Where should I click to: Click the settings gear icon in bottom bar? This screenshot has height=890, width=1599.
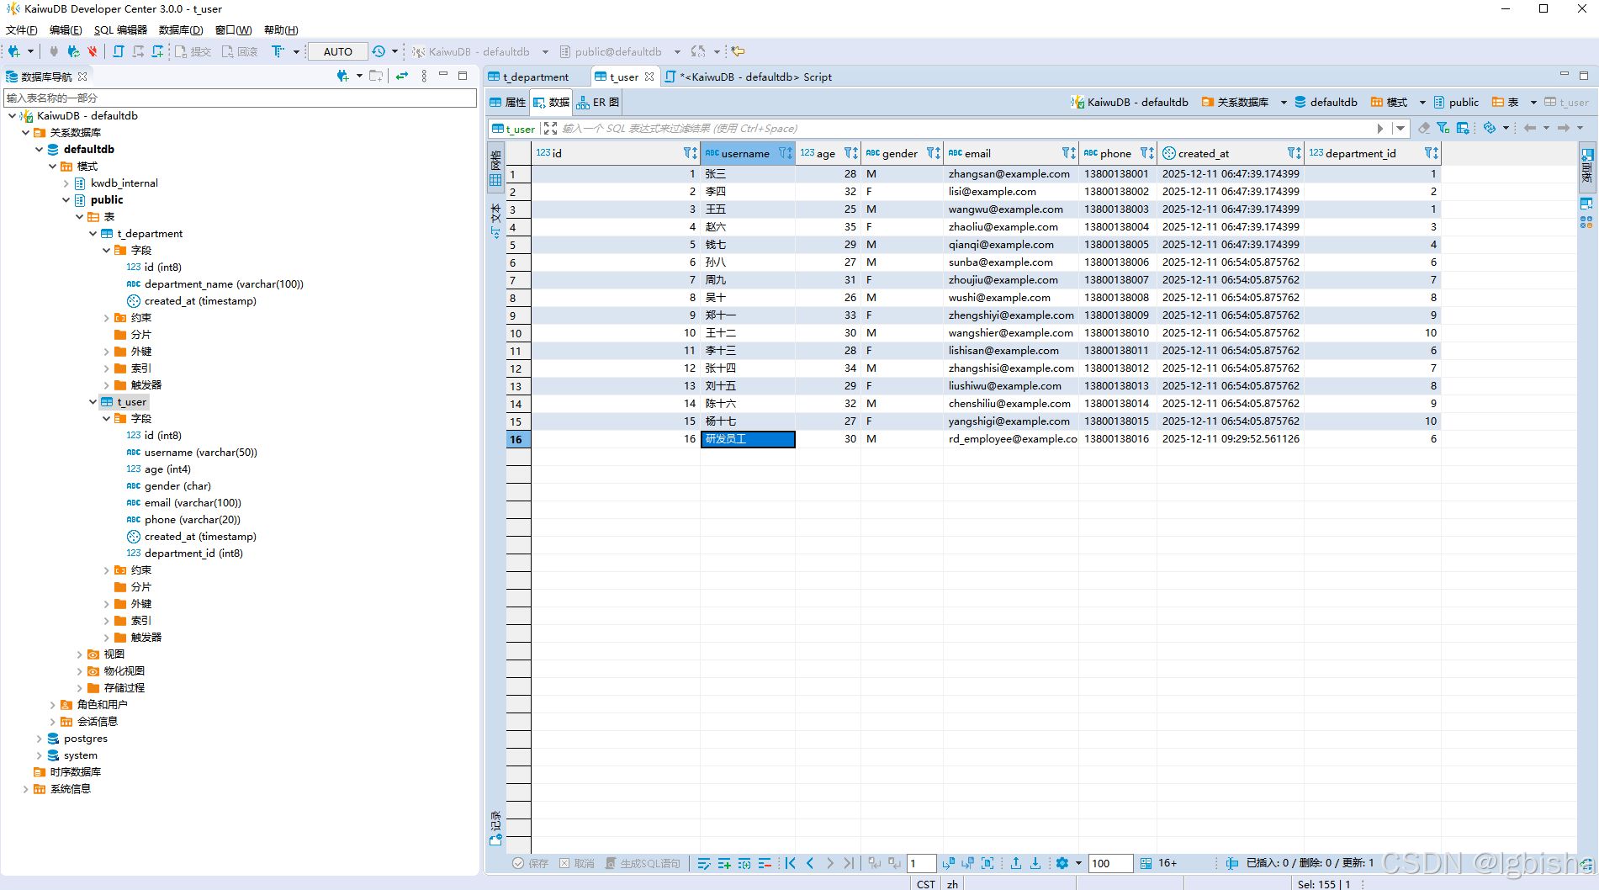coord(1062,863)
